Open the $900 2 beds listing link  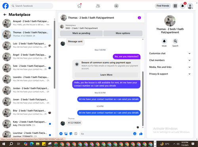click(82, 28)
